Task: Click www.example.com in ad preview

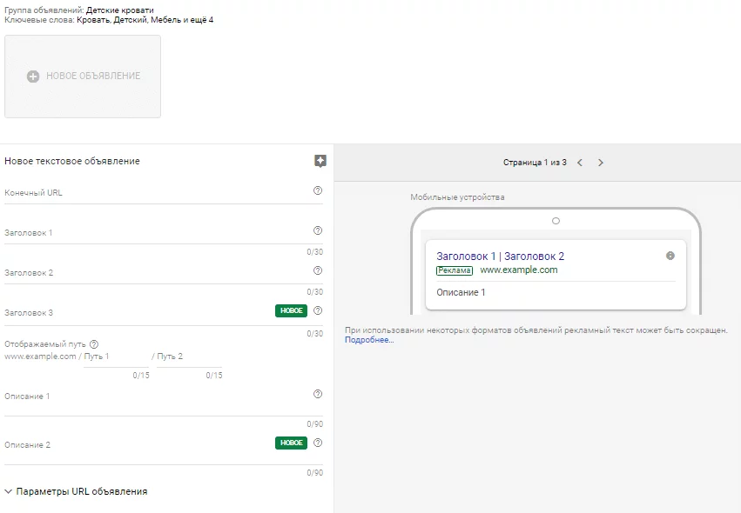Action: click(518, 270)
